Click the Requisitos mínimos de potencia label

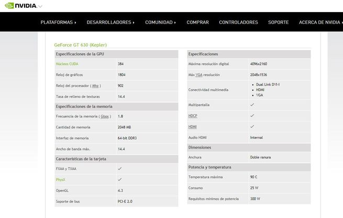tap(214, 199)
